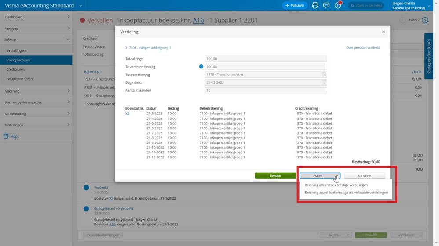Open X2 link in Verdeeld history text
The image size is (439, 246).
[x=111, y=198]
